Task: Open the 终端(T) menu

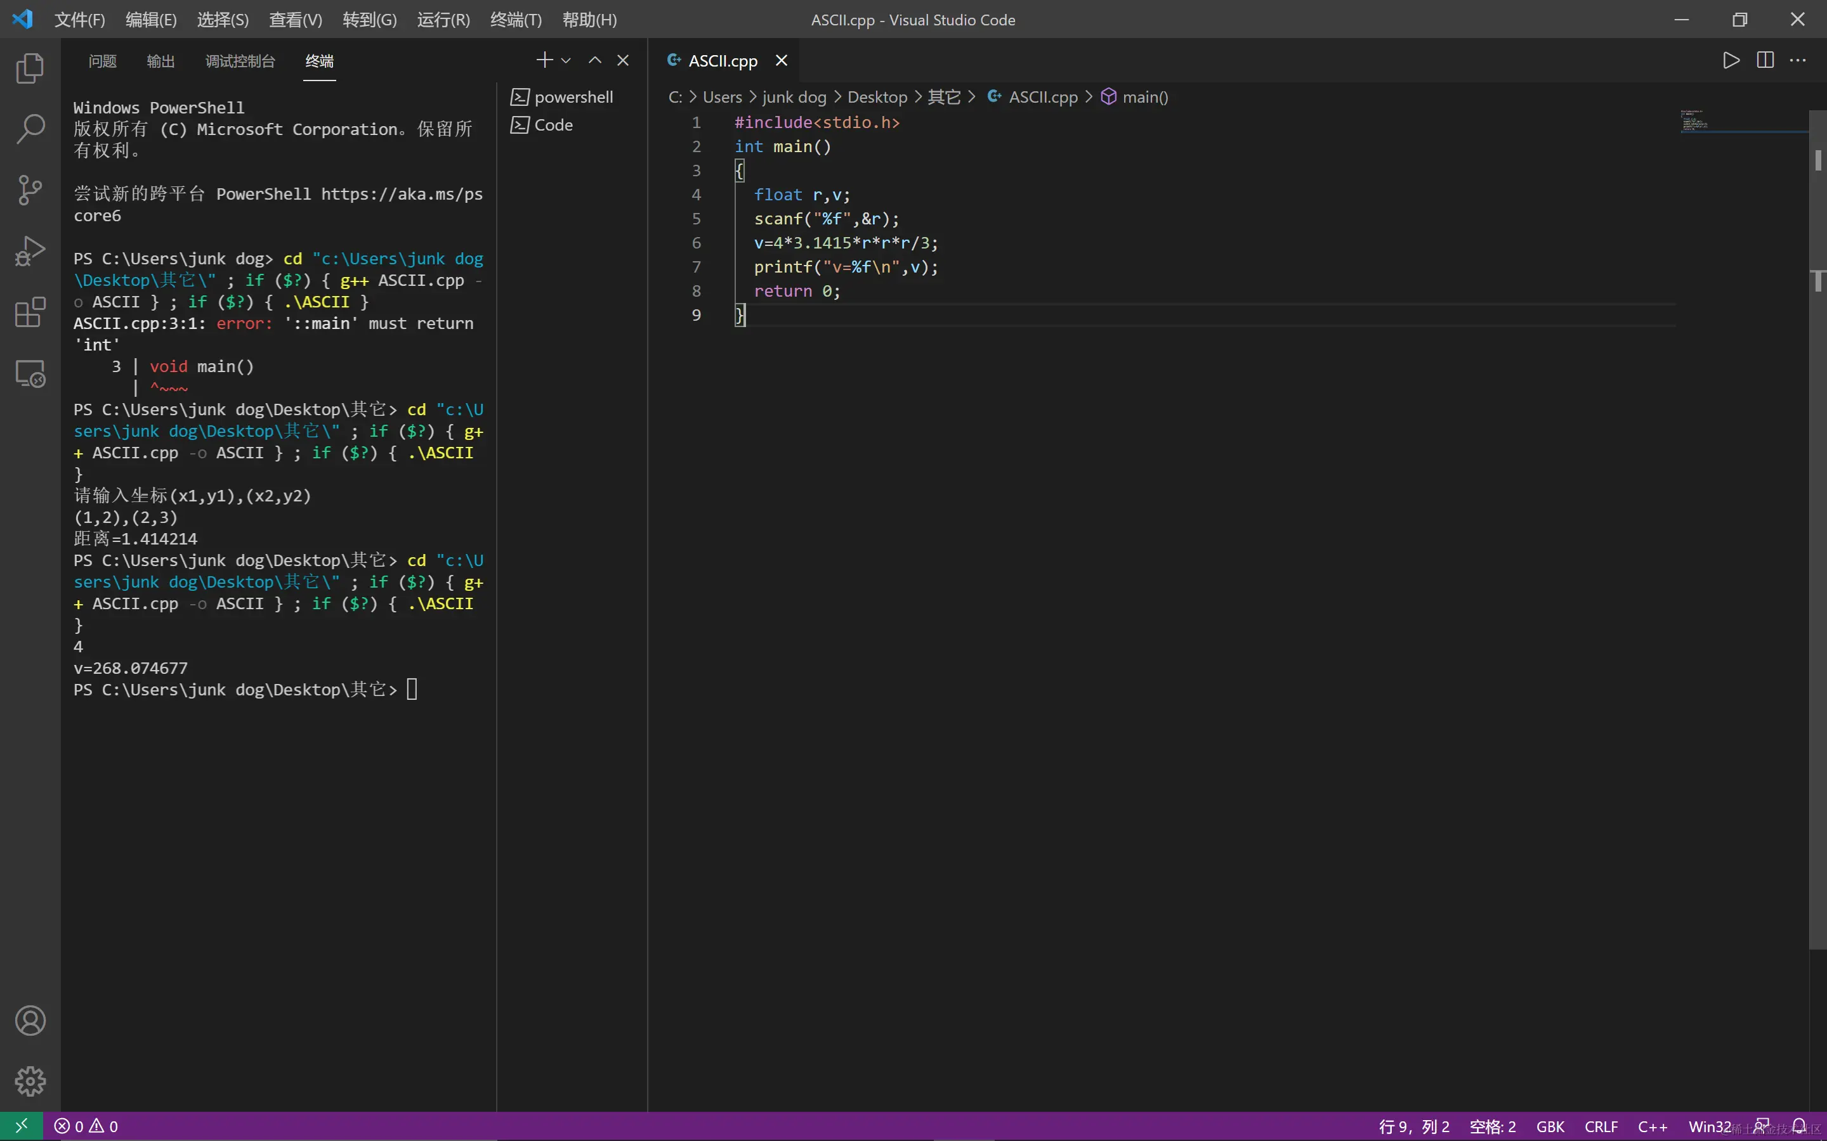Action: pos(516,20)
